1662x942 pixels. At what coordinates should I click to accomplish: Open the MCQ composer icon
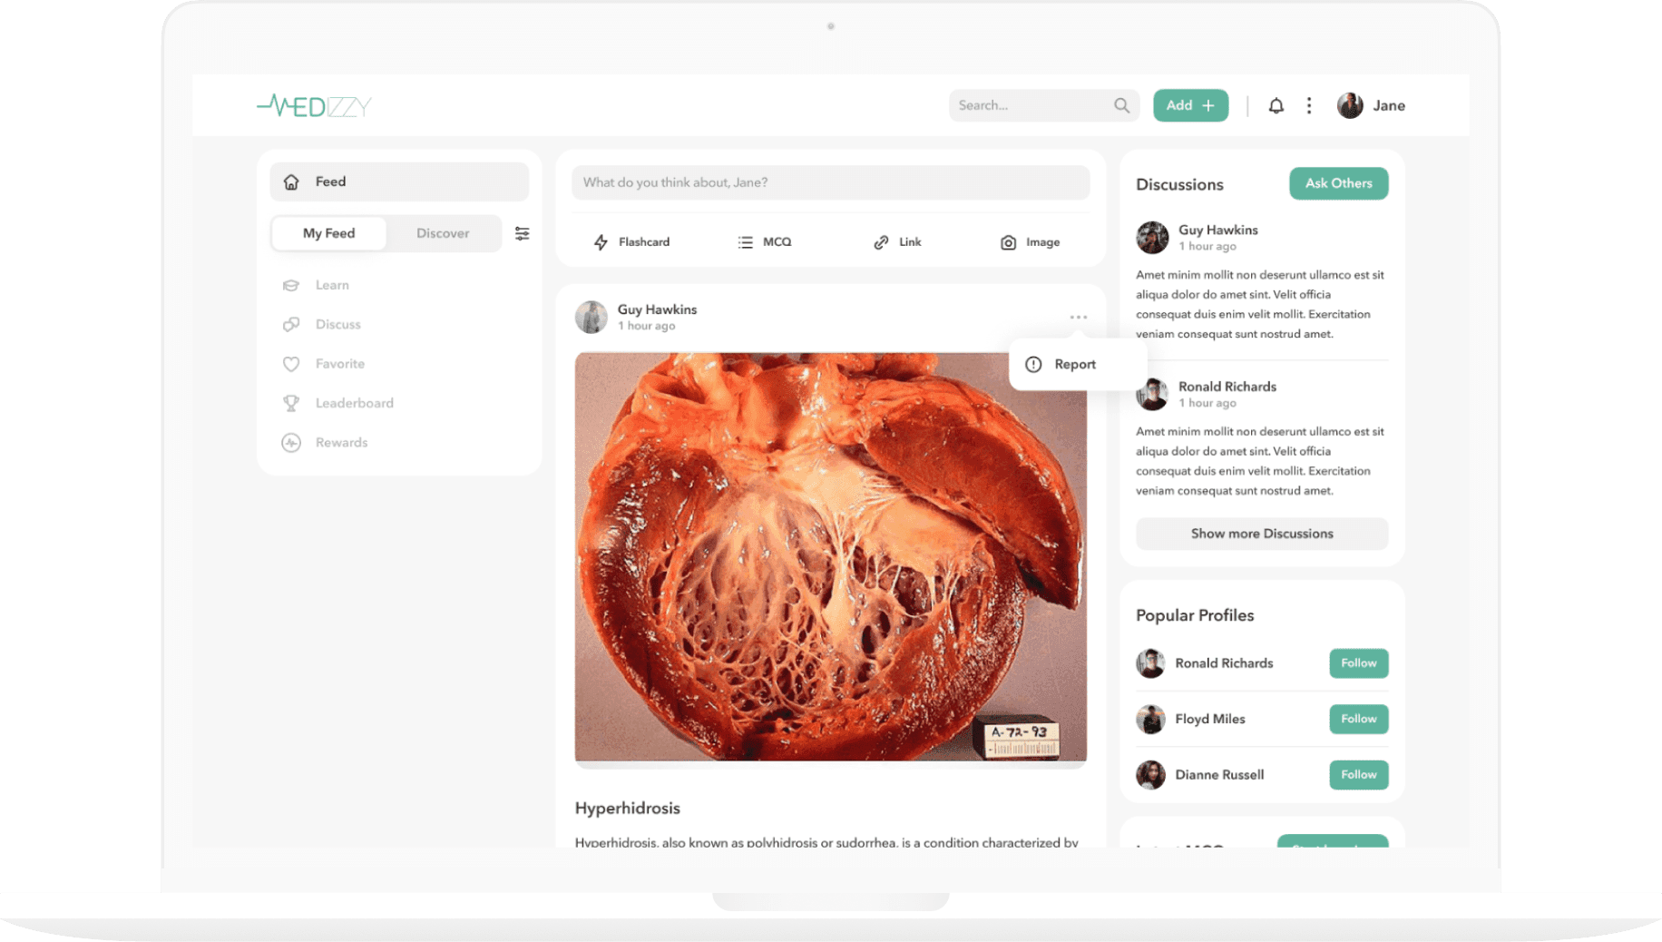744,241
